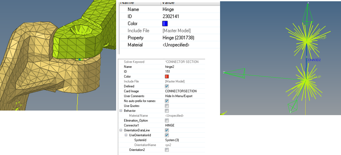Image resolution: width=341 pixels, height=155 pixels.
Task: Enable the Use Quotes checkbox
Action: 167,106
